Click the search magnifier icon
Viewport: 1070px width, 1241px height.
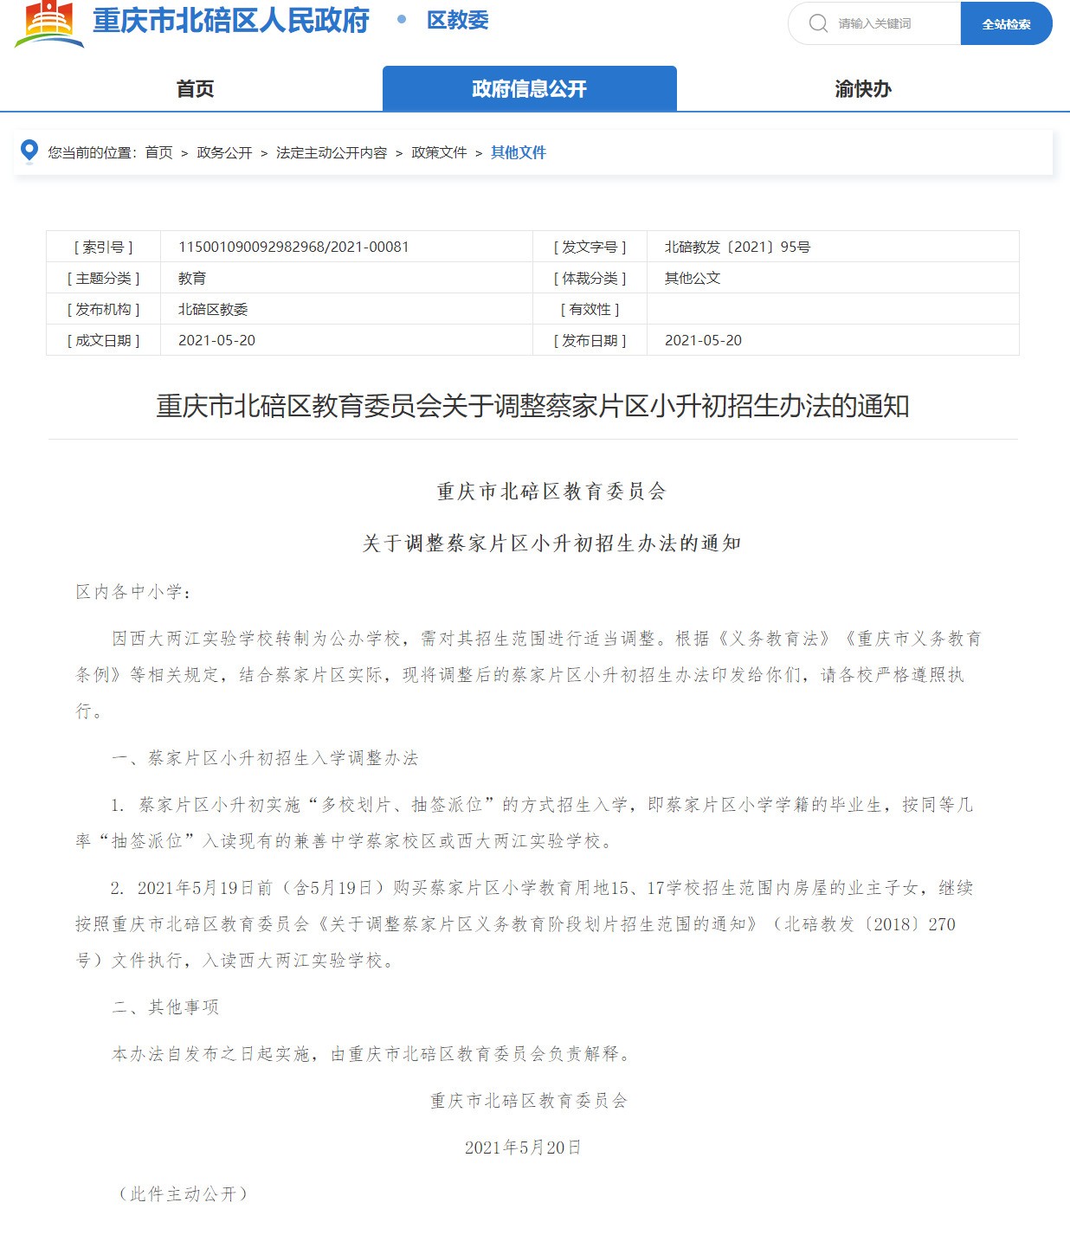pos(818,23)
